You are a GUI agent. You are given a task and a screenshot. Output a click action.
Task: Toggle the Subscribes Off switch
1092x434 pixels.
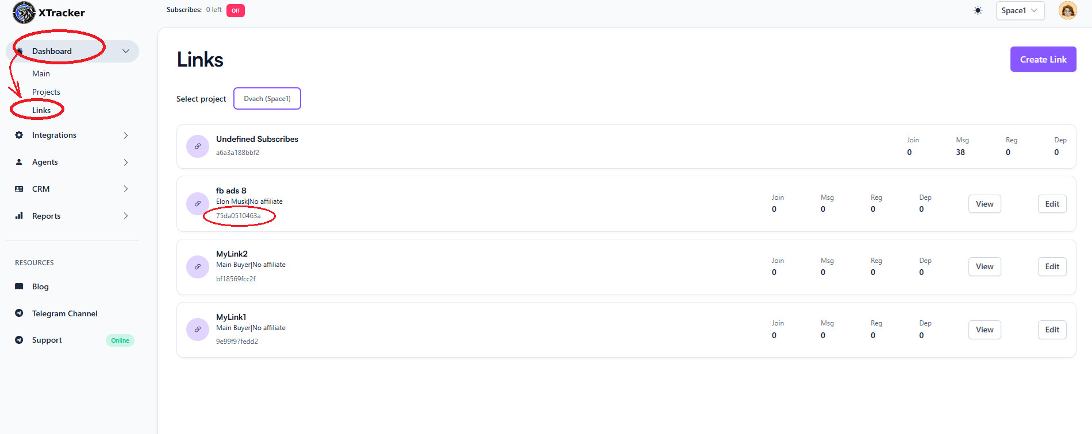click(235, 10)
